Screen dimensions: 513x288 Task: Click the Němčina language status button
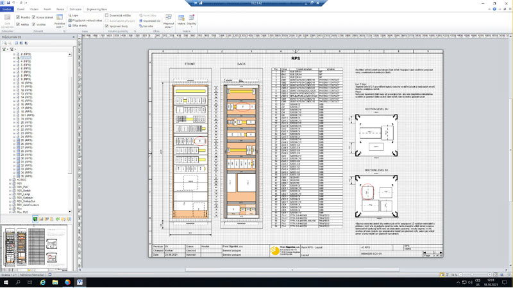[x=33, y=274]
